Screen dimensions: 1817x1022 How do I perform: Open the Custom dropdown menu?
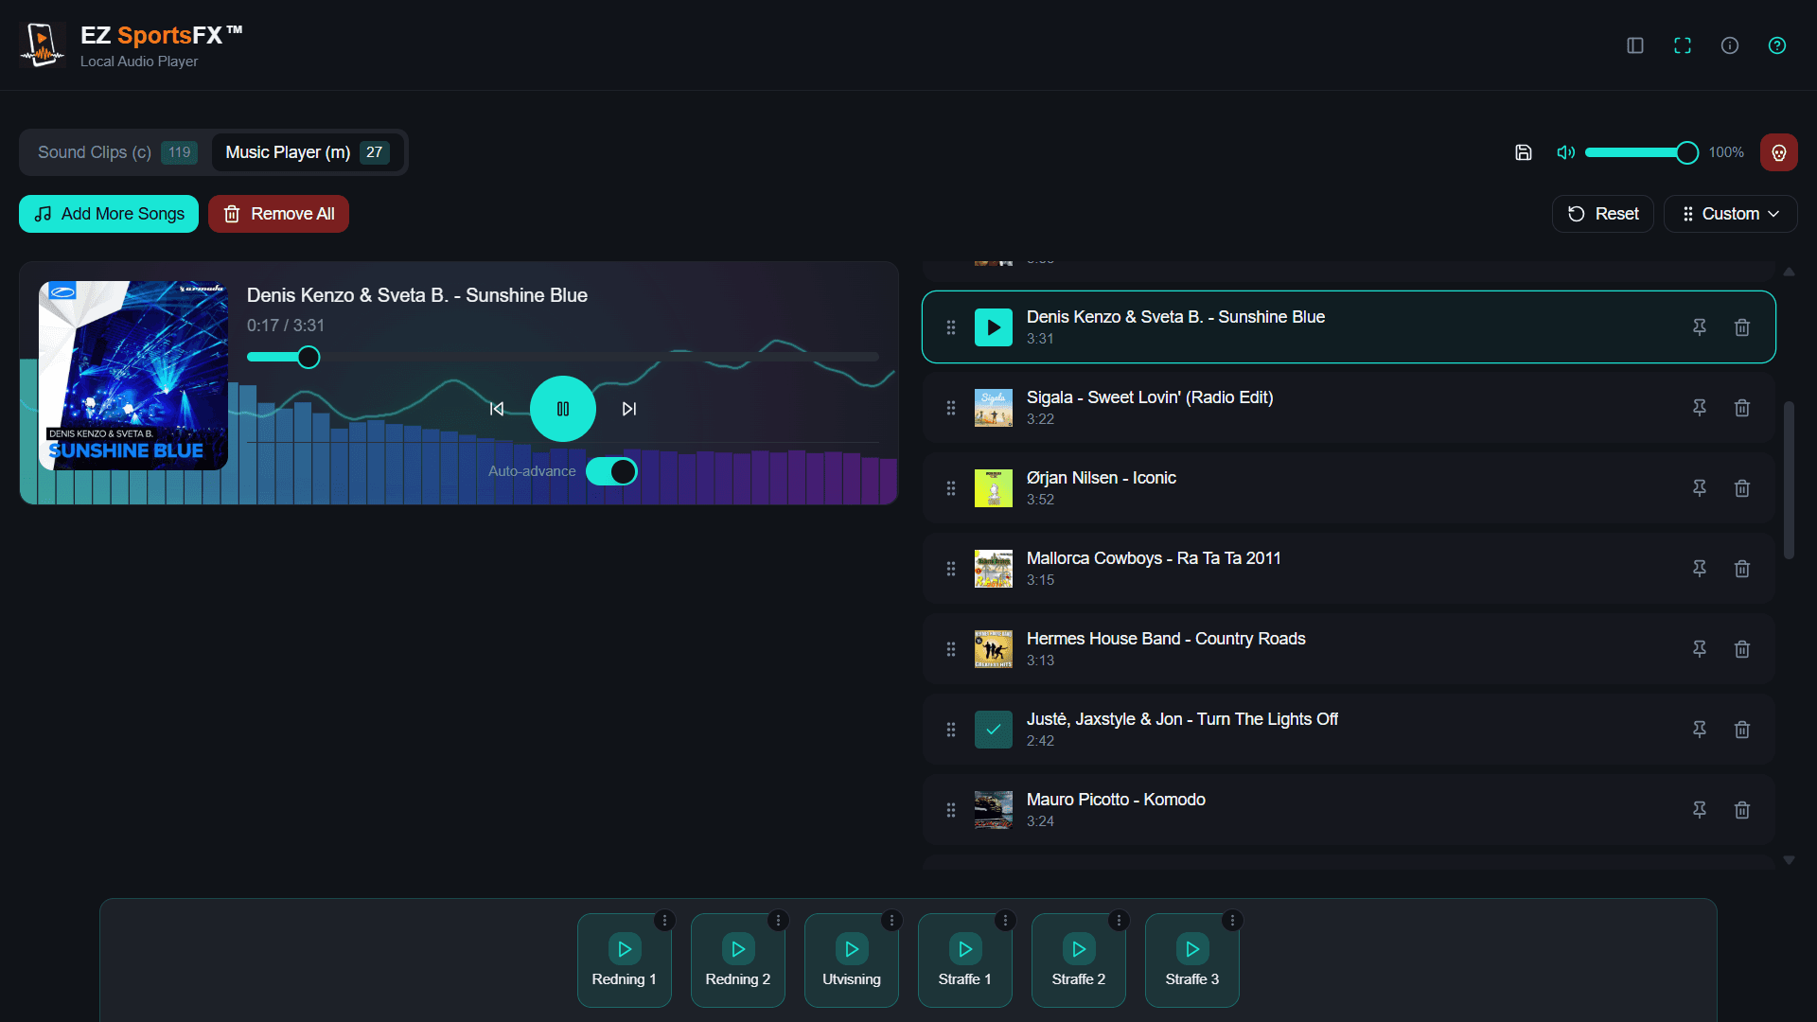pos(1730,213)
